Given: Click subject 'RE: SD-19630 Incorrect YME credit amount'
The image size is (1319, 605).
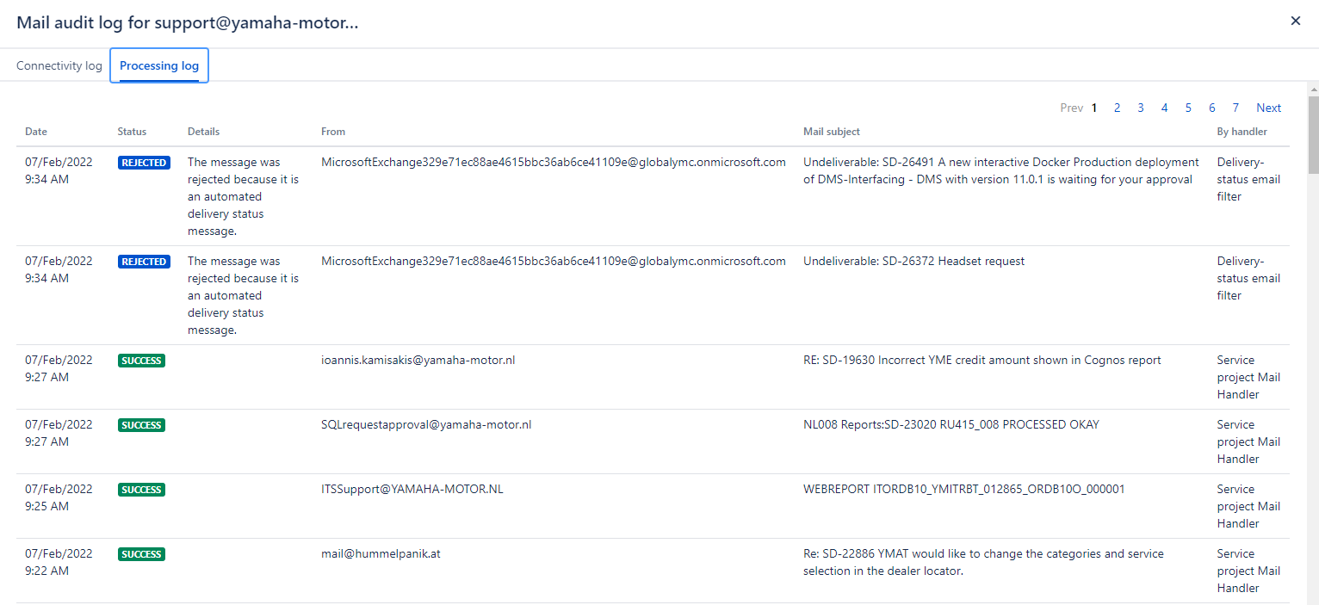Looking at the screenshot, I should [x=982, y=360].
